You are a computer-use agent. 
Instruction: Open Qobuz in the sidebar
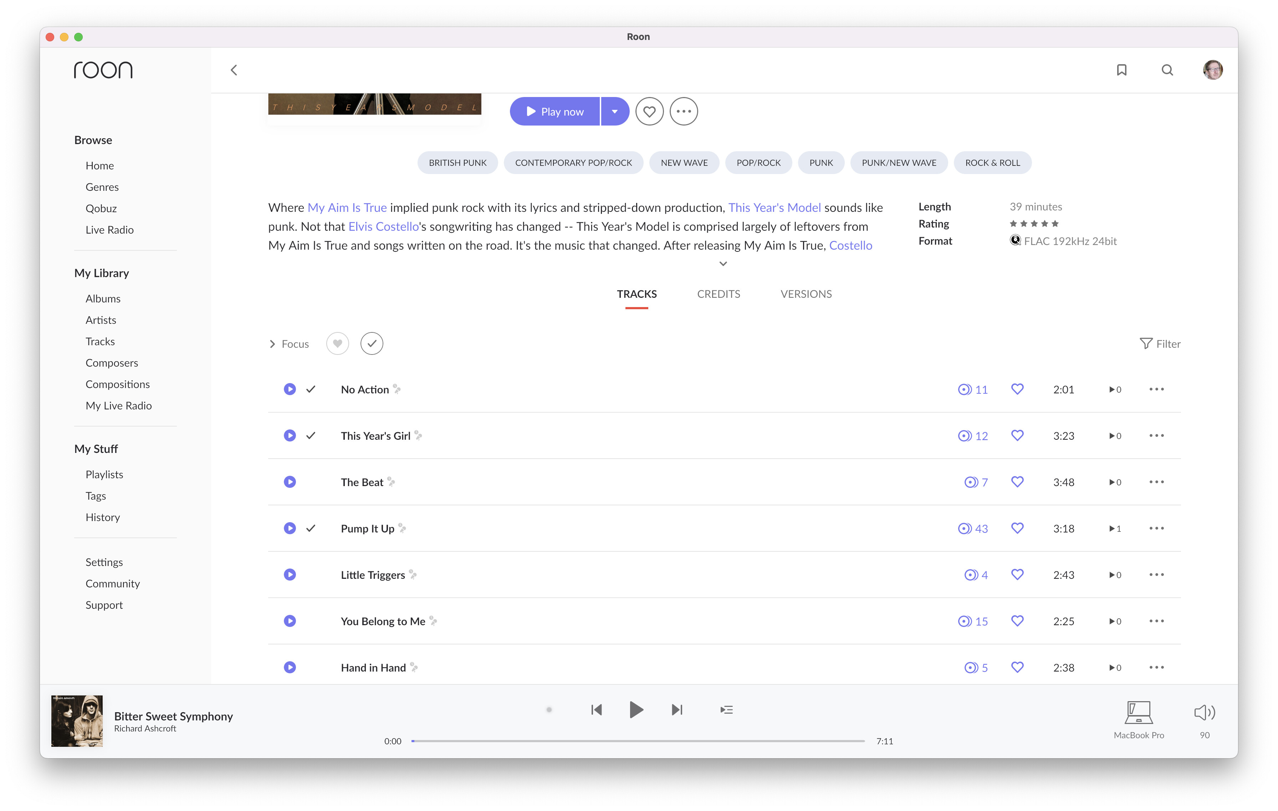tap(101, 209)
